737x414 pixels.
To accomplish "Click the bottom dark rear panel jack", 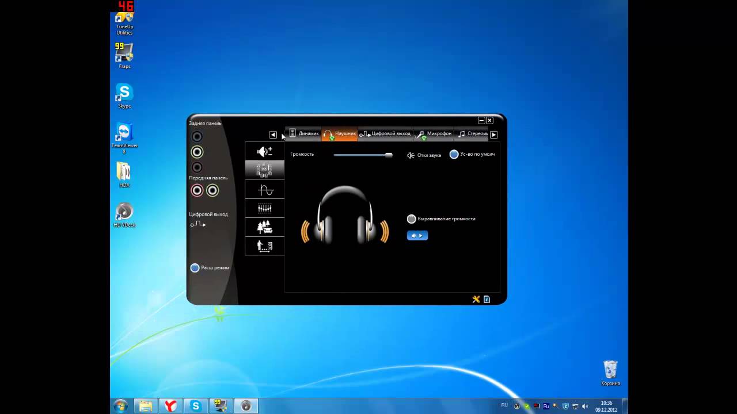I will (x=197, y=167).
